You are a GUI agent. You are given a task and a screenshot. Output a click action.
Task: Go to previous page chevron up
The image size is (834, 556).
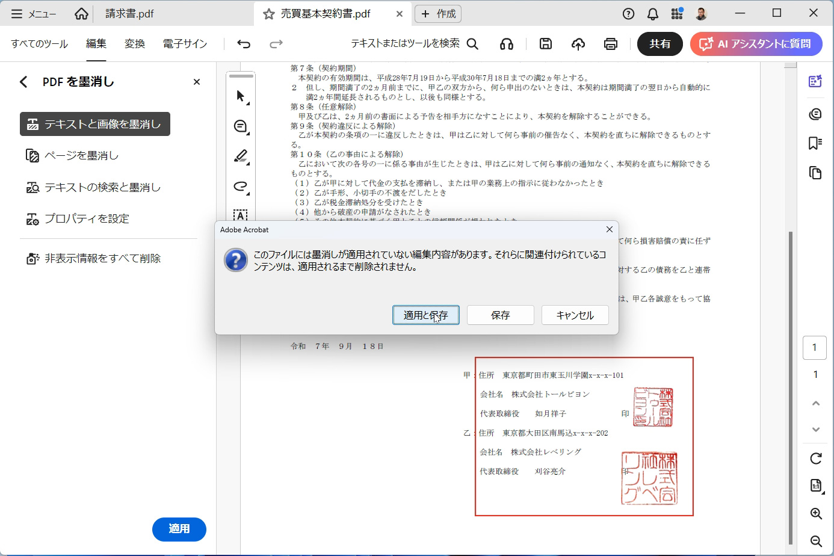[816, 403]
